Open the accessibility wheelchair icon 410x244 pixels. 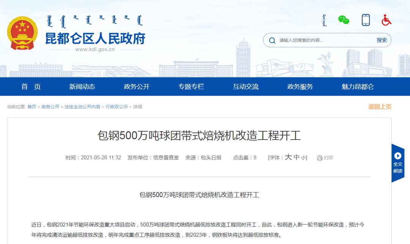coord(386,20)
